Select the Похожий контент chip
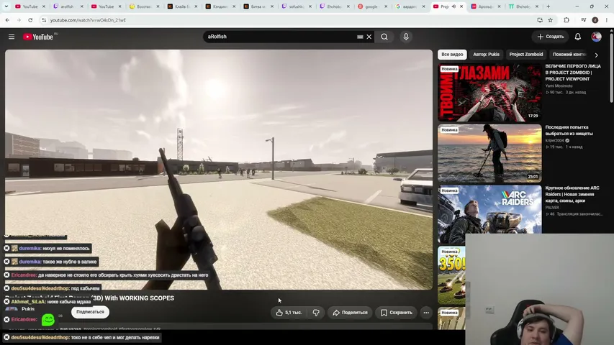Screen dimensions: 614x345 click(x=569, y=55)
